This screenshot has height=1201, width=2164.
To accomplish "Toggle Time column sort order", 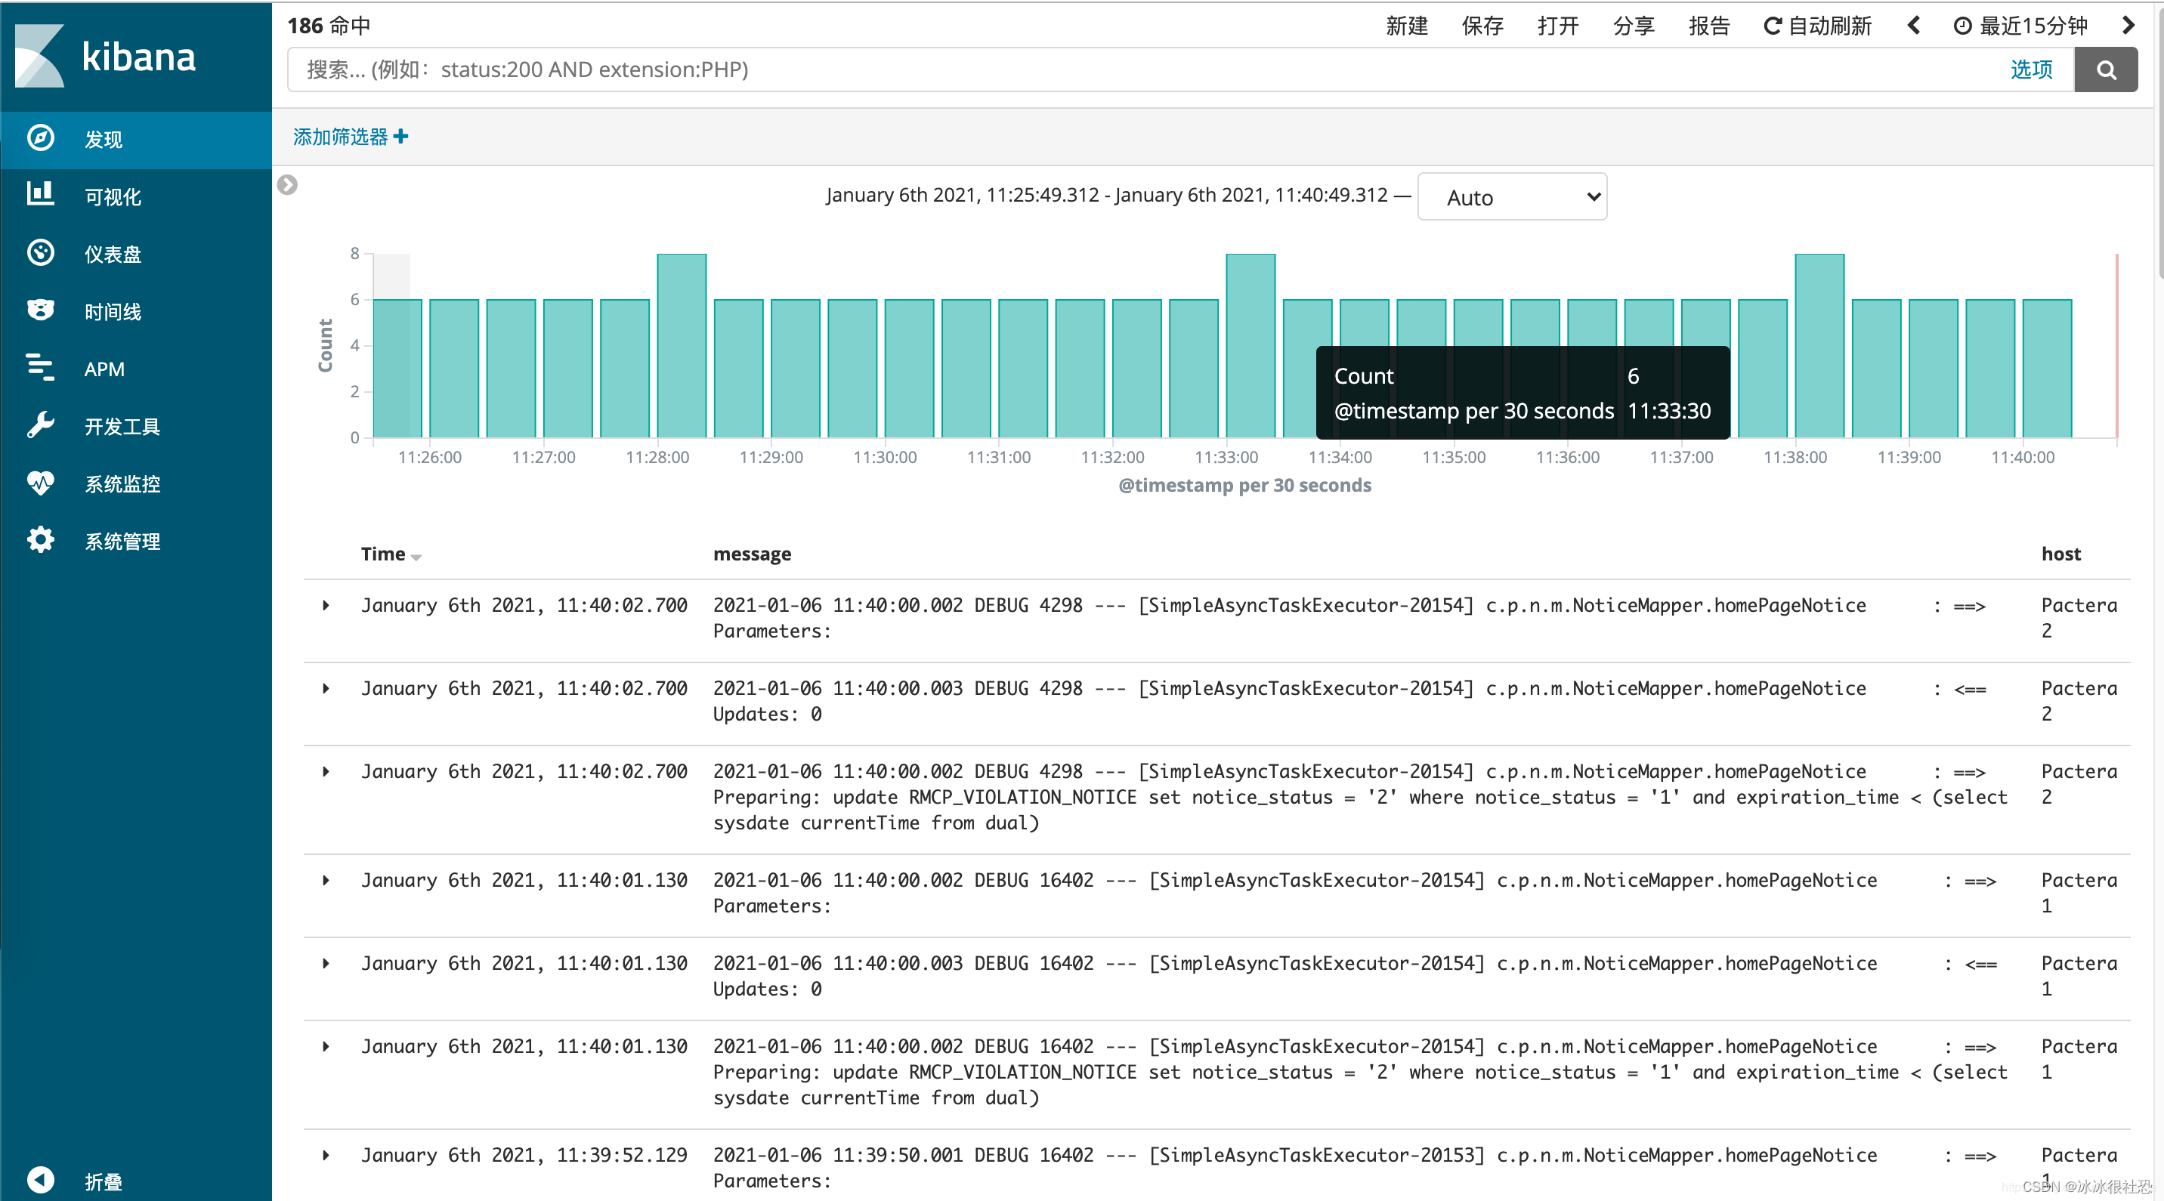I will point(416,556).
